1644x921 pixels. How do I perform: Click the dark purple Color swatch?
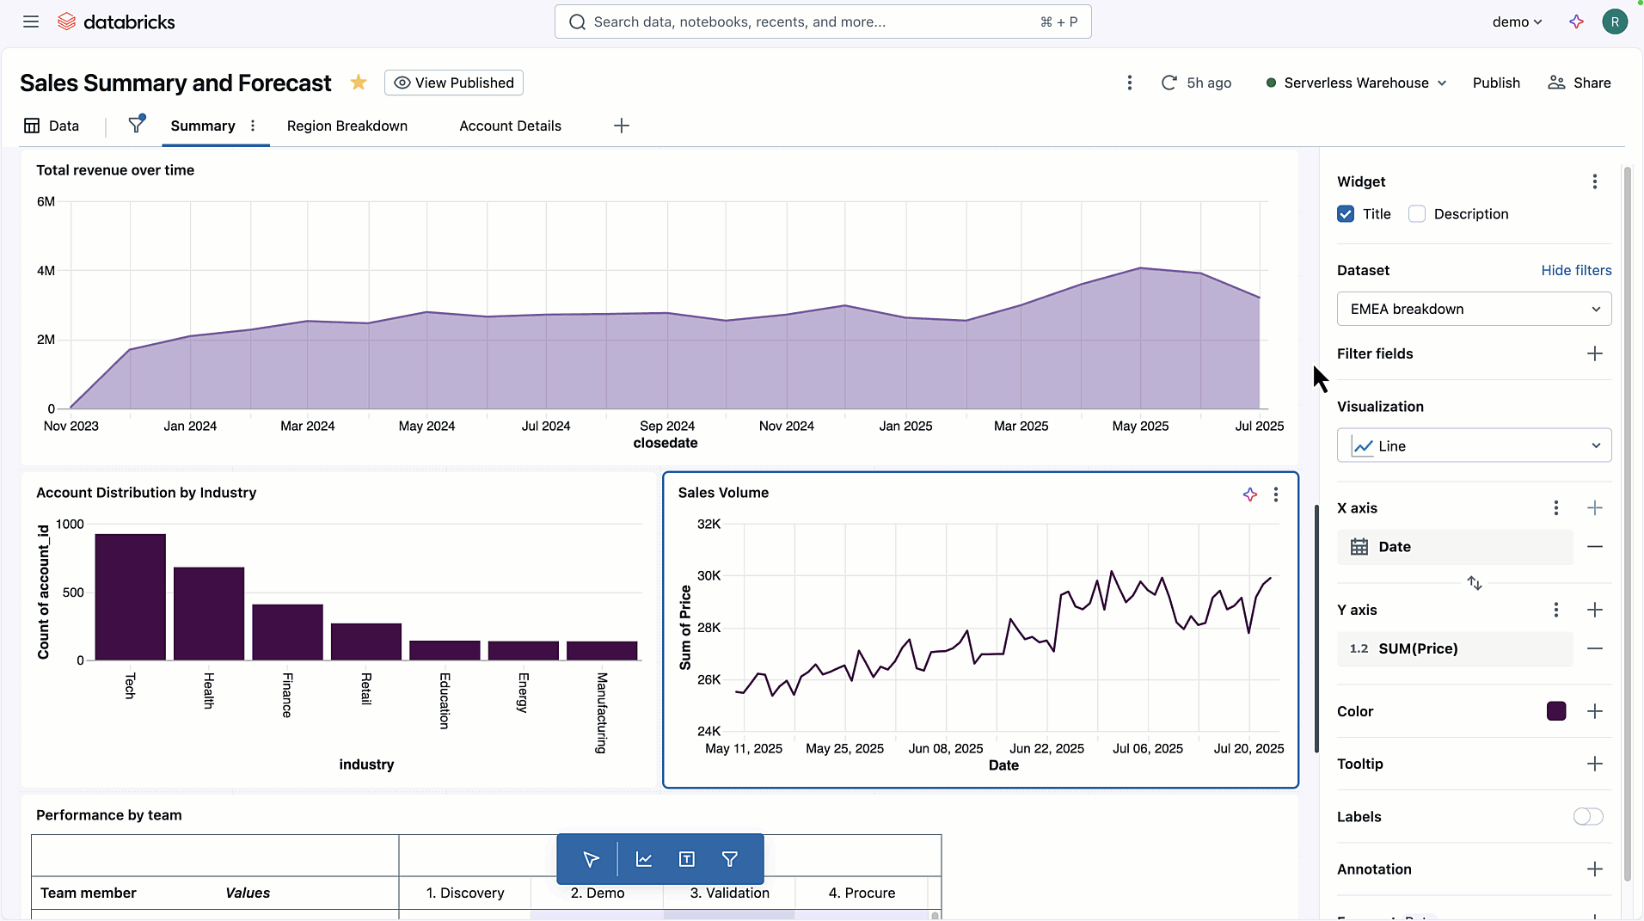[x=1555, y=711]
